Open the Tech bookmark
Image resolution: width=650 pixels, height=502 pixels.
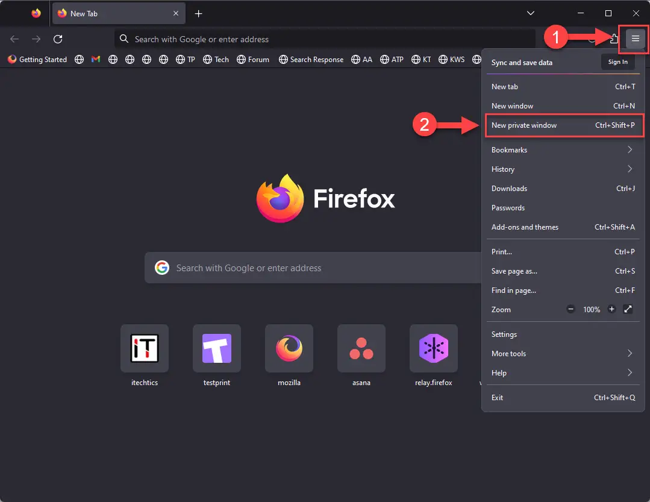click(216, 59)
